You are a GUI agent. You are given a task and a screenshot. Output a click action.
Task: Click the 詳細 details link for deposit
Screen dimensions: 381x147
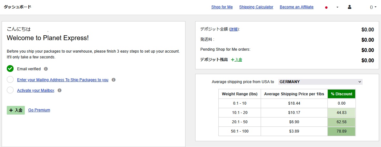coord(234,29)
